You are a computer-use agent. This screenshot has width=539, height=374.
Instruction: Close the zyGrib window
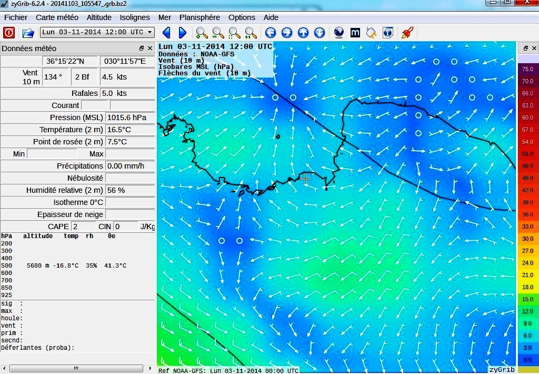527,3
